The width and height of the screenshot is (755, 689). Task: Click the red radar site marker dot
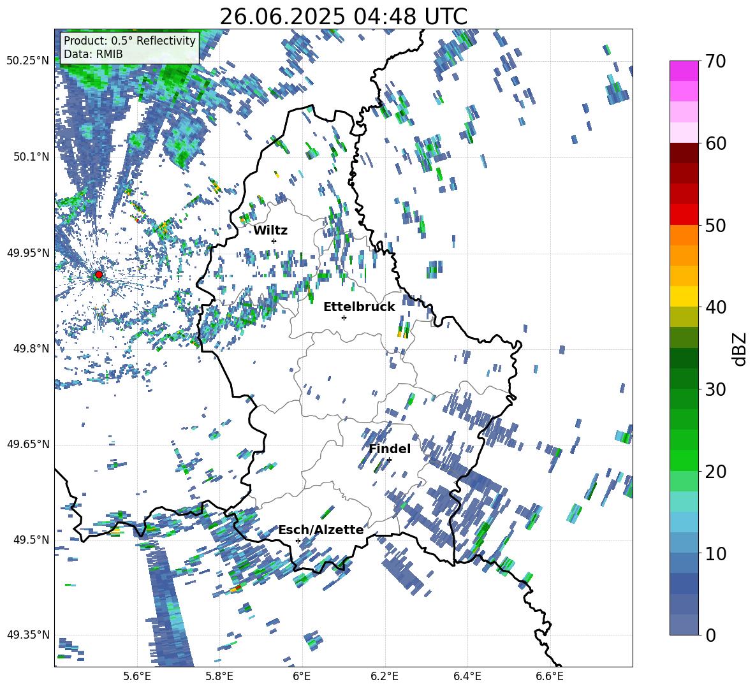tap(99, 275)
